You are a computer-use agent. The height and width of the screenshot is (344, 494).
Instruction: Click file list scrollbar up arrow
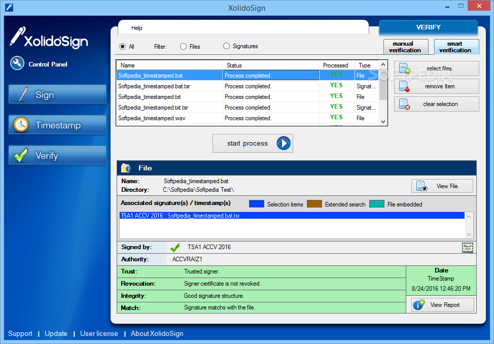[x=383, y=64]
